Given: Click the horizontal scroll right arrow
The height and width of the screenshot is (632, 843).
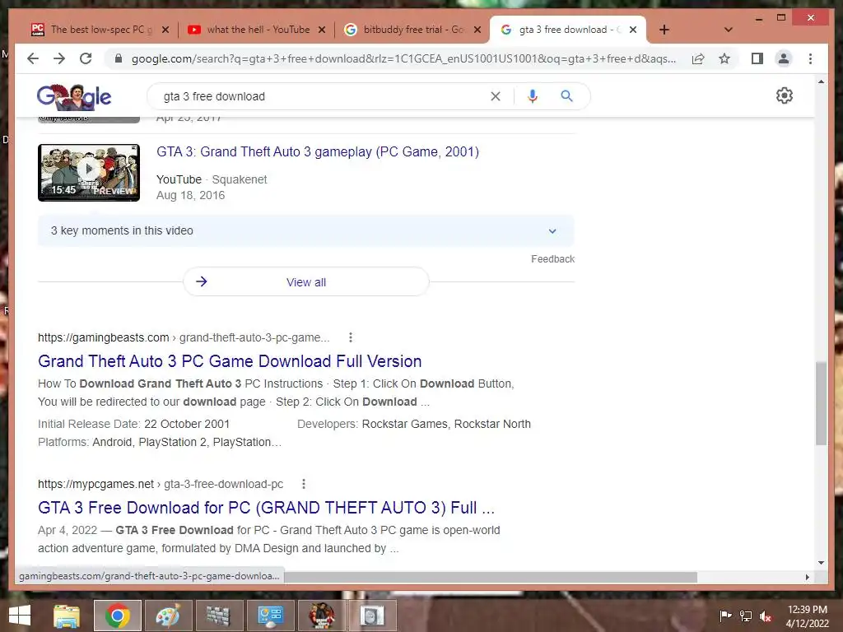Looking at the screenshot, I should tap(807, 577).
